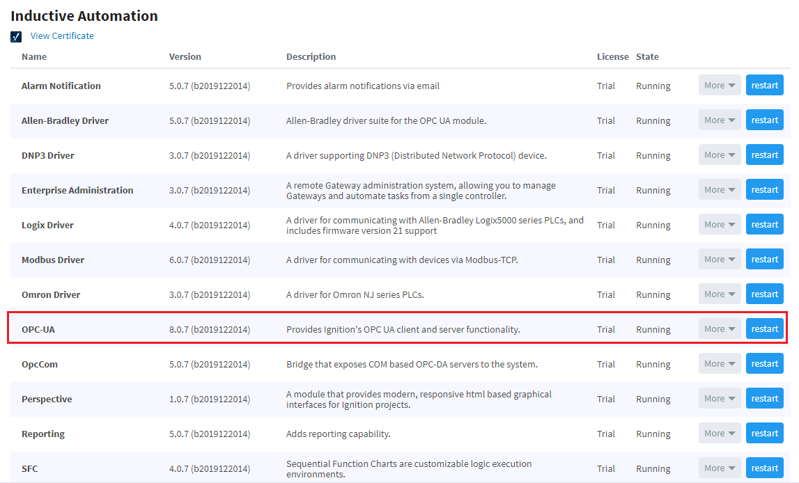Restart the Logix Driver module
Screen dimensions: 799x483
coord(764,225)
